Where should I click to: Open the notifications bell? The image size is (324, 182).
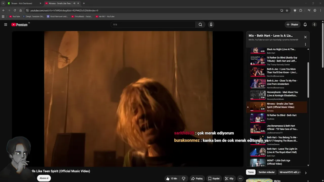(305, 25)
